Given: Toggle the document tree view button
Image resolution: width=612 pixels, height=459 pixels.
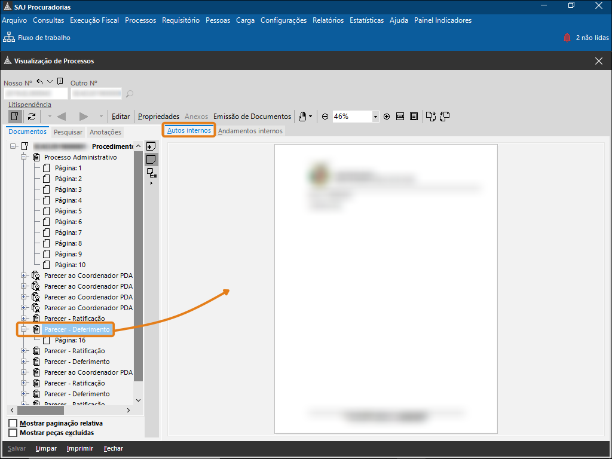Looking at the screenshot, I should tap(16, 117).
